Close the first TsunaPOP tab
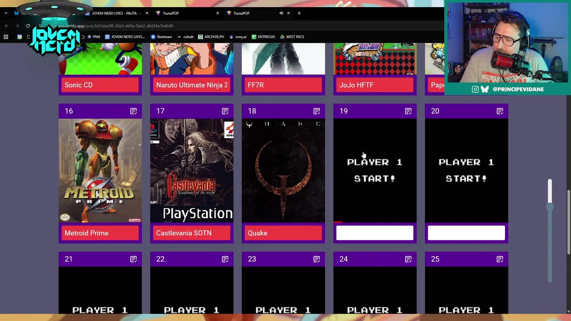Image resolution: width=571 pixels, height=321 pixels. tap(218, 13)
